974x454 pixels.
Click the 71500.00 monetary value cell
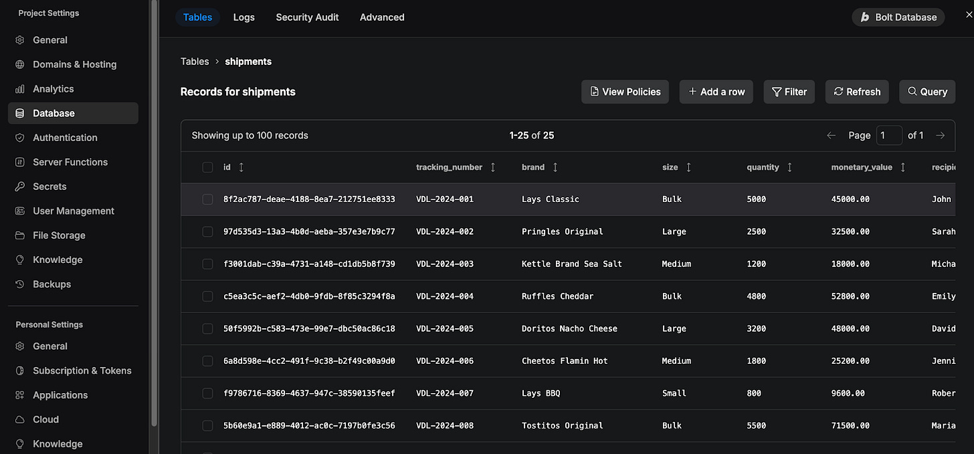pos(850,425)
